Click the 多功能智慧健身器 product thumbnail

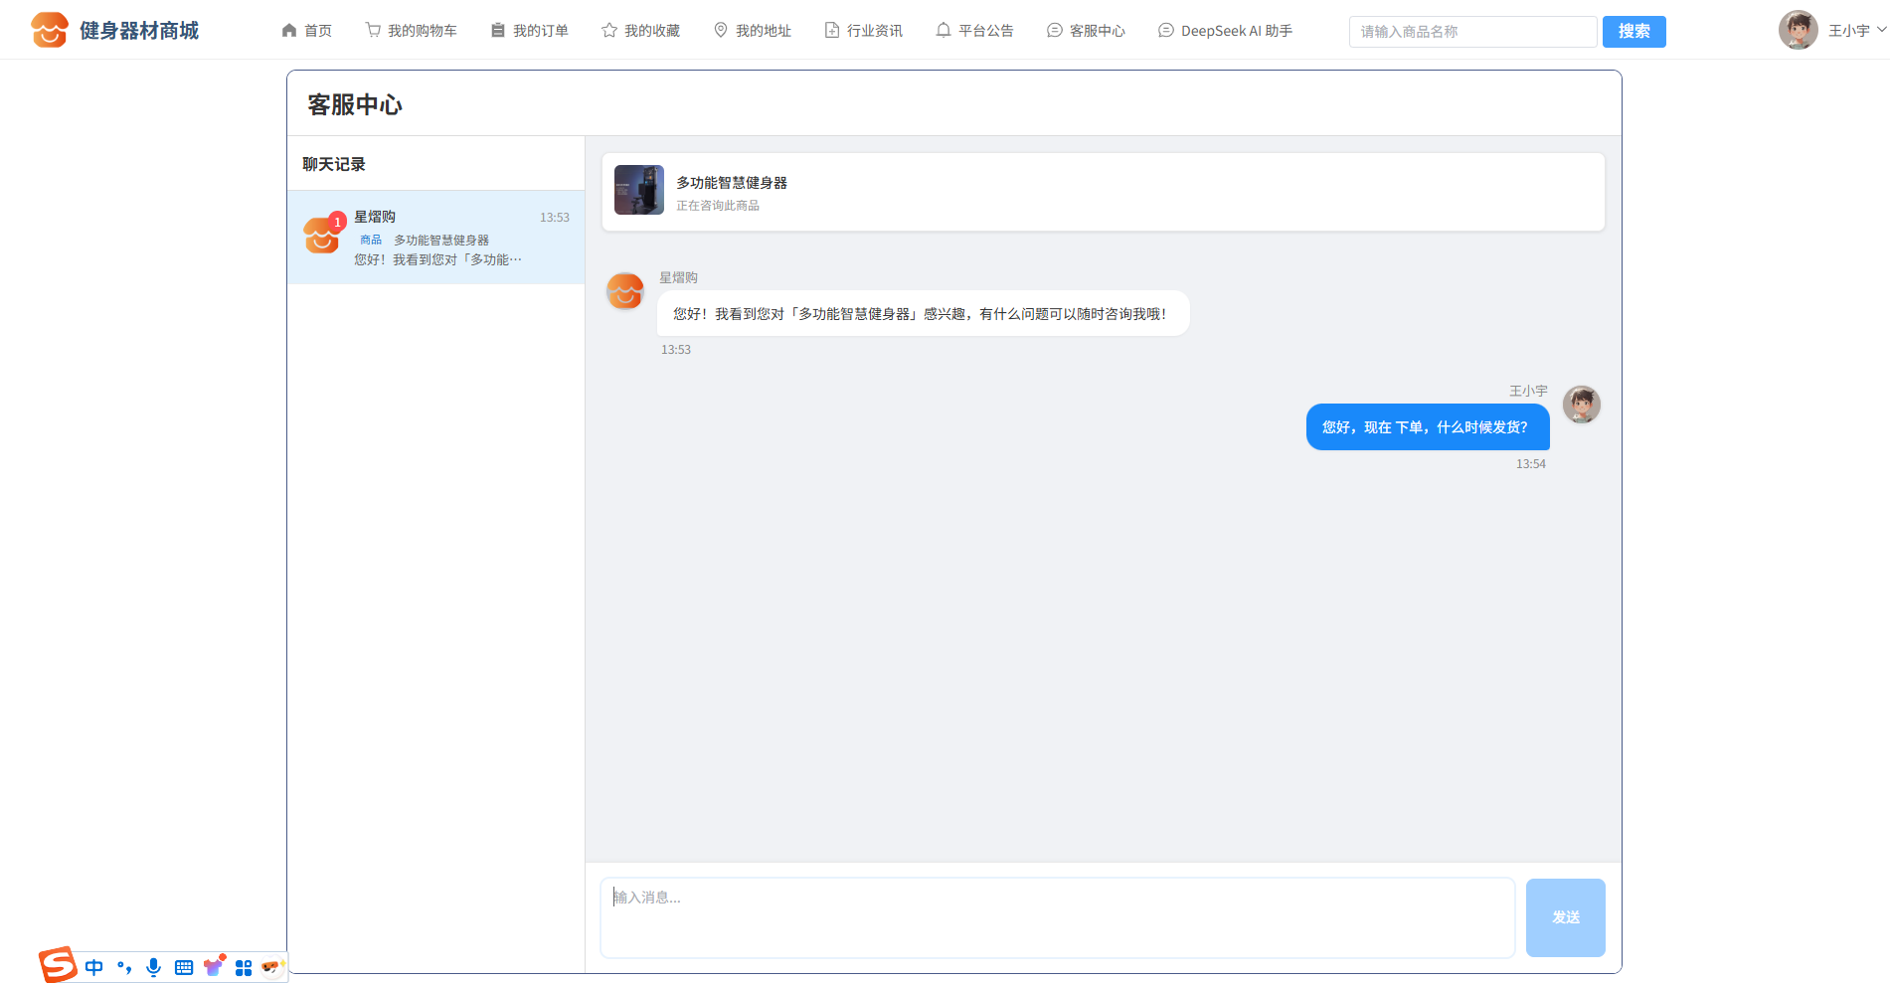coord(638,190)
